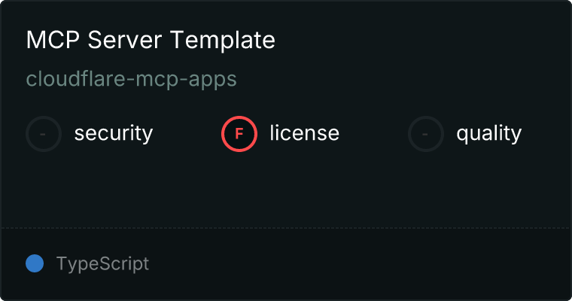
Task: Click the word MCP in the card title
Action: pyautogui.click(x=53, y=40)
